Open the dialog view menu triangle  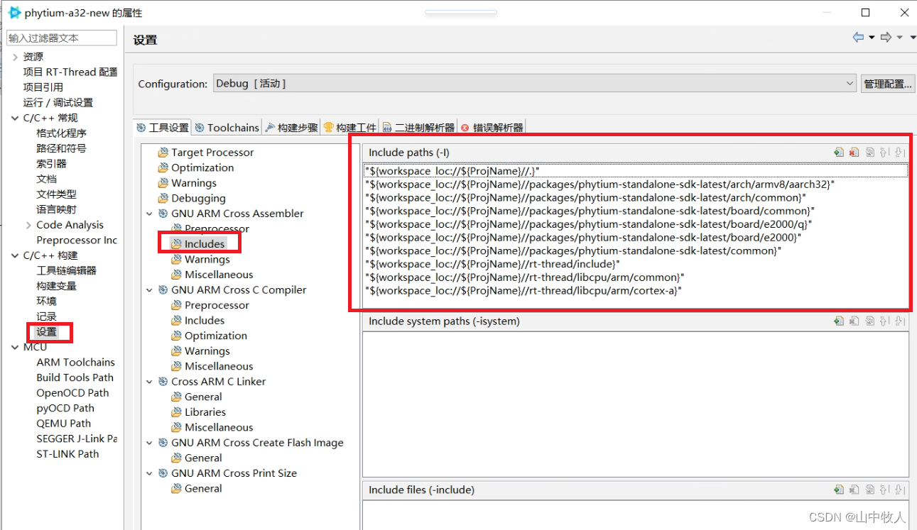(913, 38)
